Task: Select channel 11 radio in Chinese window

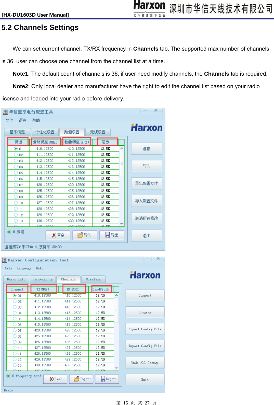Action: [16, 209]
